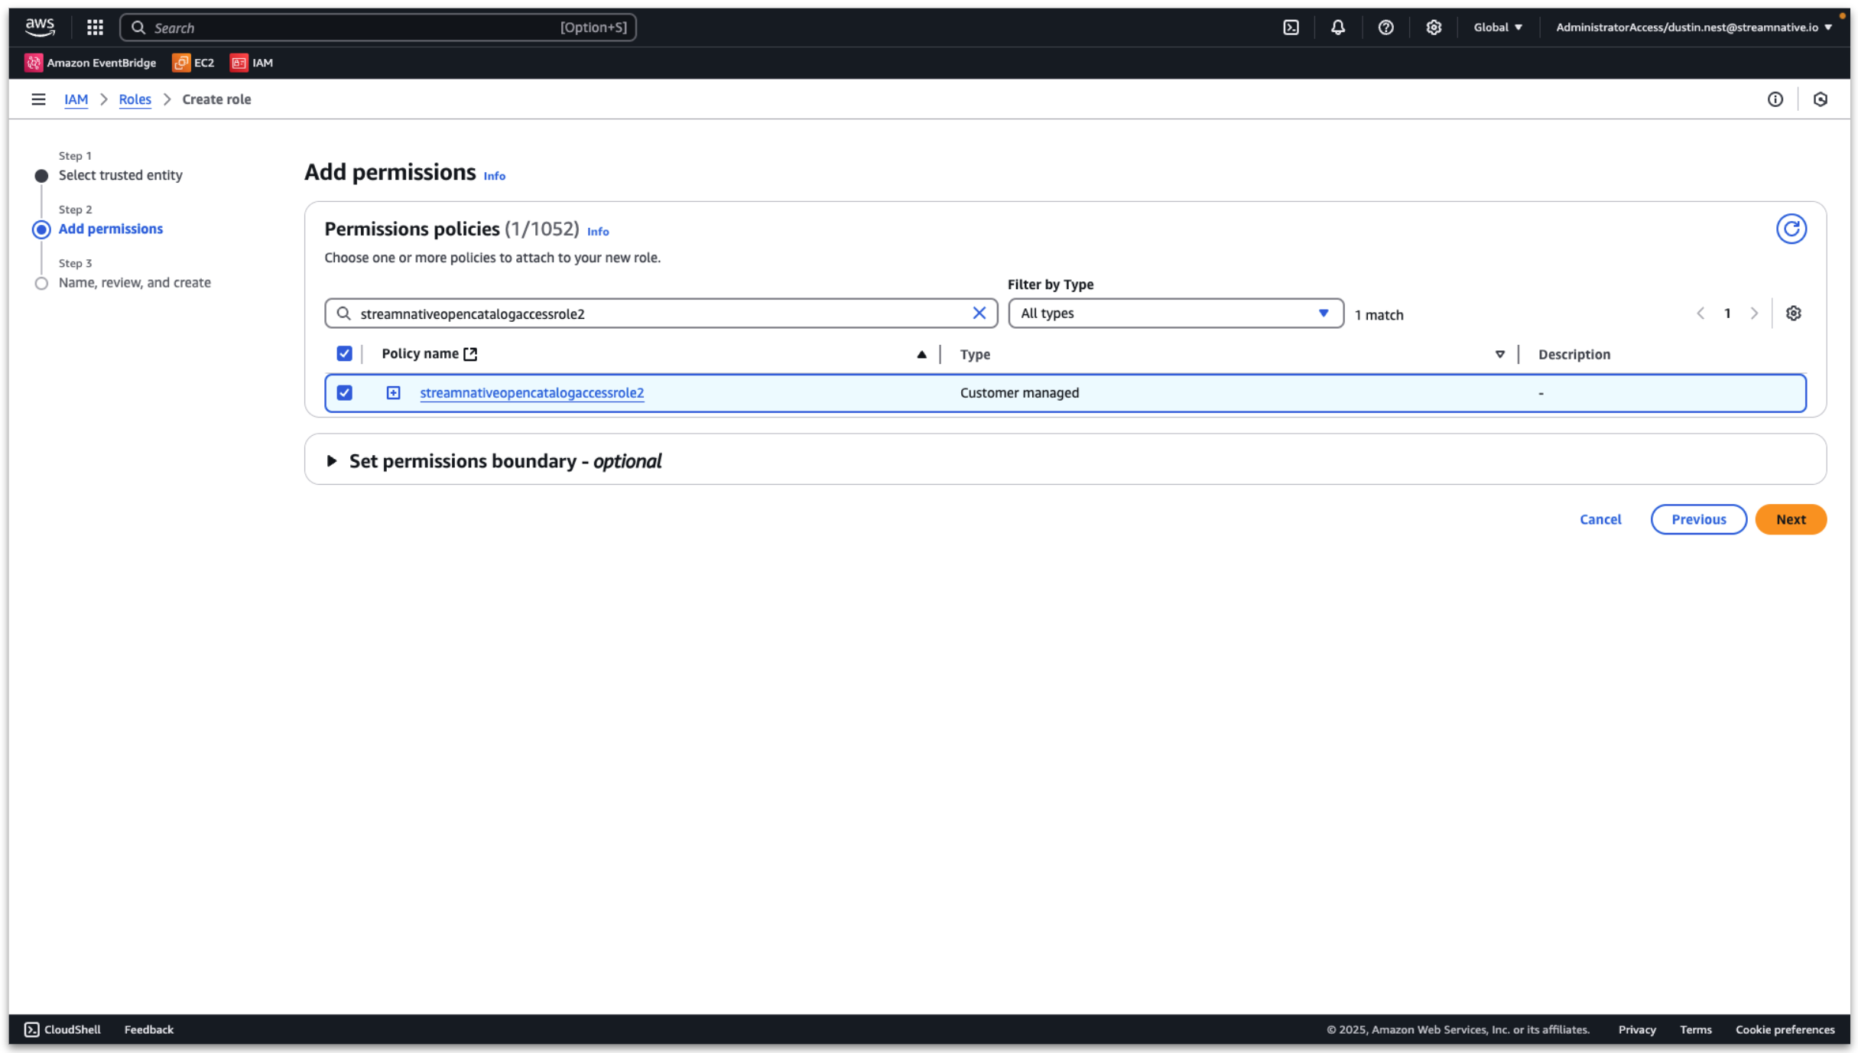Click the help question mark icon top bar

coord(1385,27)
